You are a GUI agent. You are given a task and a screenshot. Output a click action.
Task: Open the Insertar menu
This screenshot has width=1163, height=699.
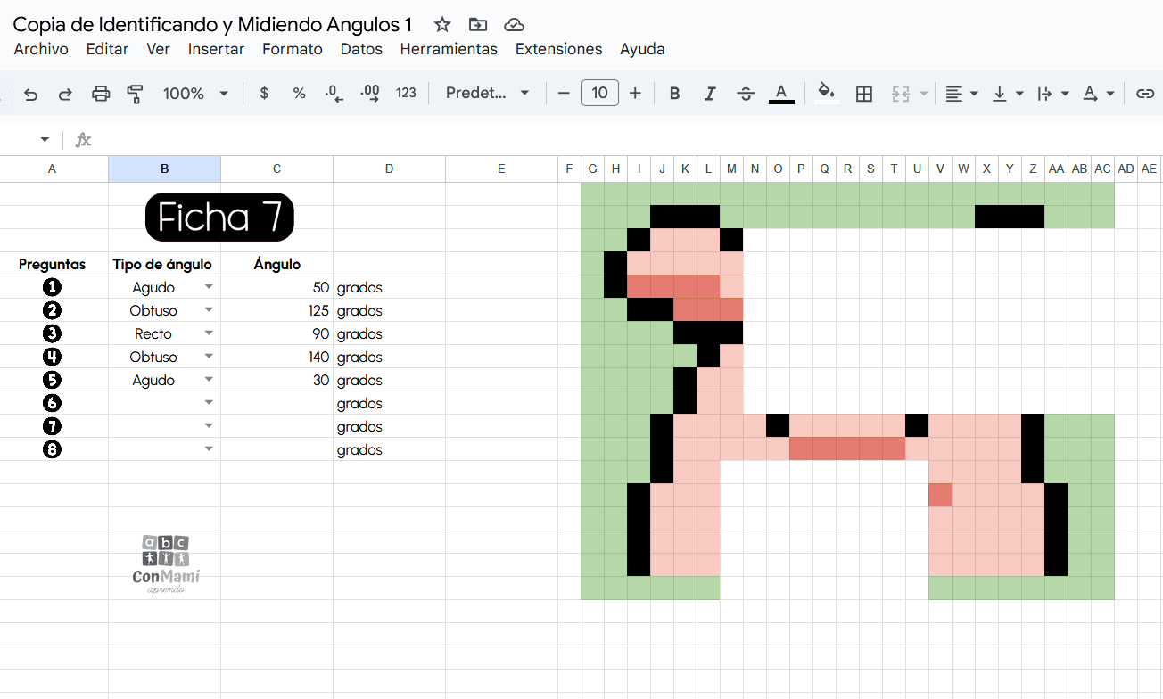click(216, 49)
